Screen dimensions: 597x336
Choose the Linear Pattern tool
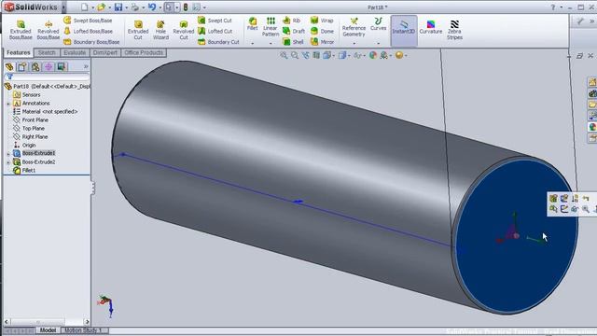(x=271, y=27)
